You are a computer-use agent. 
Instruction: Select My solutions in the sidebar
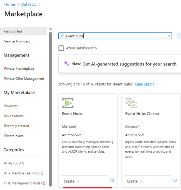(x=14, y=116)
